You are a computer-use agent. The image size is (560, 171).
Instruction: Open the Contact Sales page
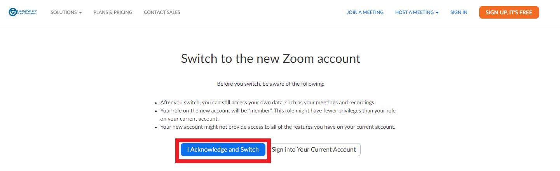162,12
